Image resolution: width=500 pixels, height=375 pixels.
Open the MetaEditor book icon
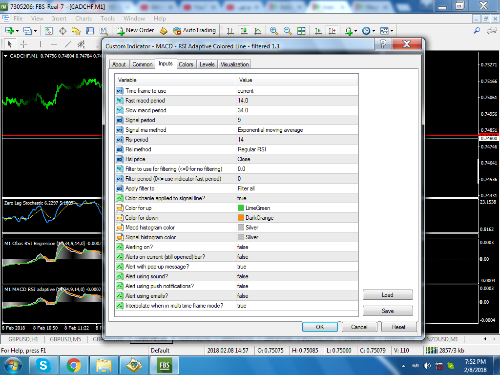click(x=163, y=31)
